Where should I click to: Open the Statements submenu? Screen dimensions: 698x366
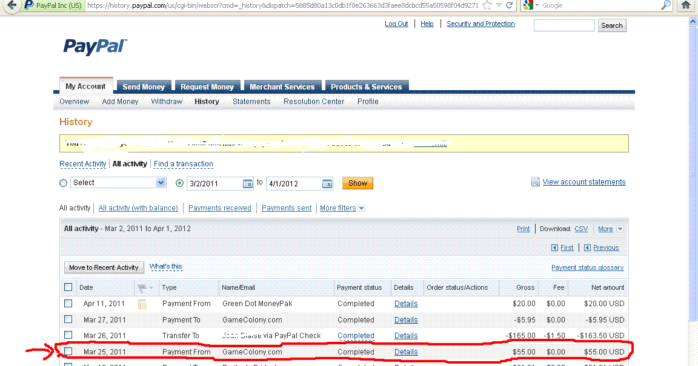(x=251, y=102)
